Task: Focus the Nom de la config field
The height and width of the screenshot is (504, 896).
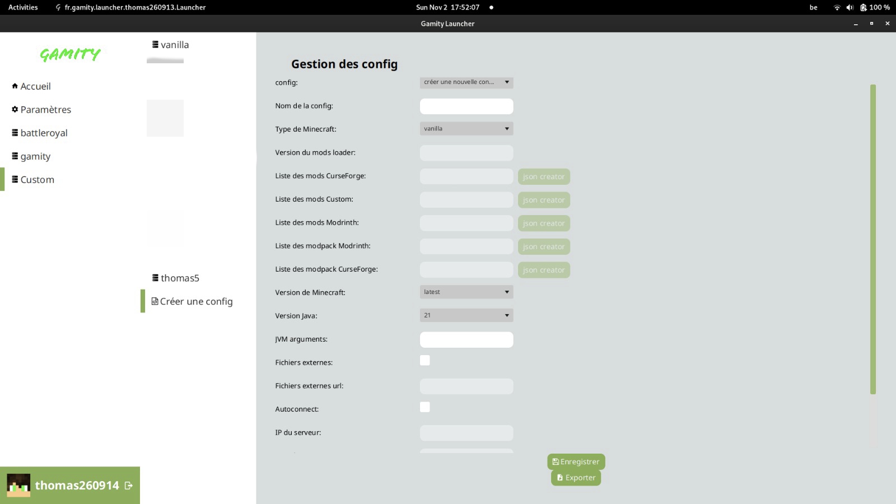Action: 466,106
